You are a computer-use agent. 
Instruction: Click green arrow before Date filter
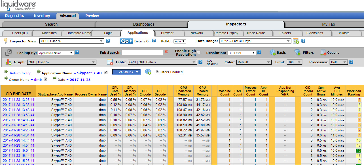coord(55,78)
